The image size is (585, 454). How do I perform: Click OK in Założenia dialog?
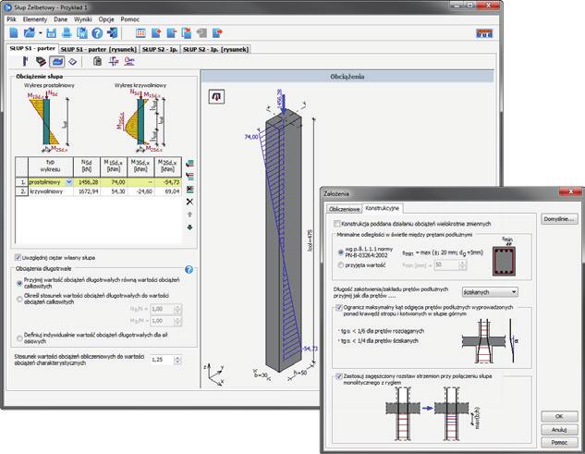pyautogui.click(x=559, y=416)
